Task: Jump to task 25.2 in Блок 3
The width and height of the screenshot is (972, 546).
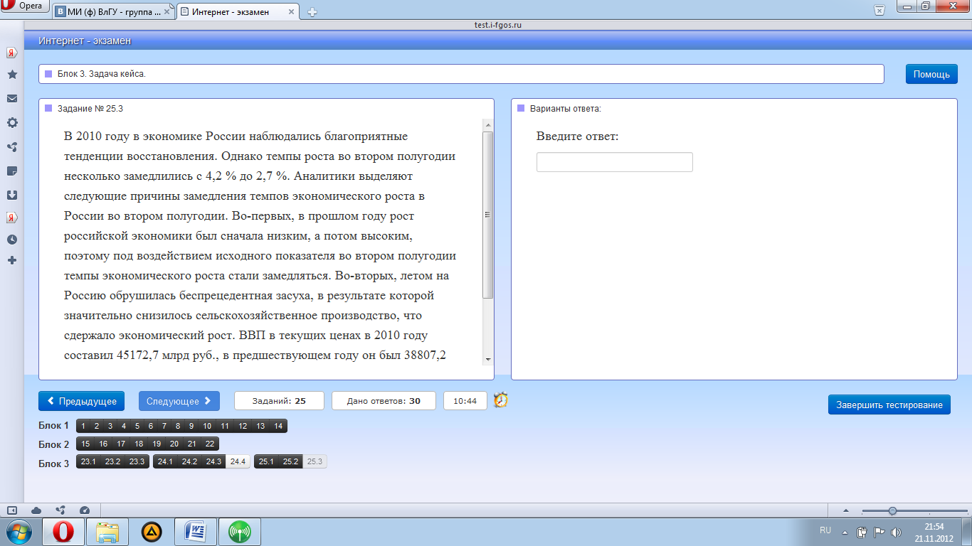Action: click(x=291, y=461)
